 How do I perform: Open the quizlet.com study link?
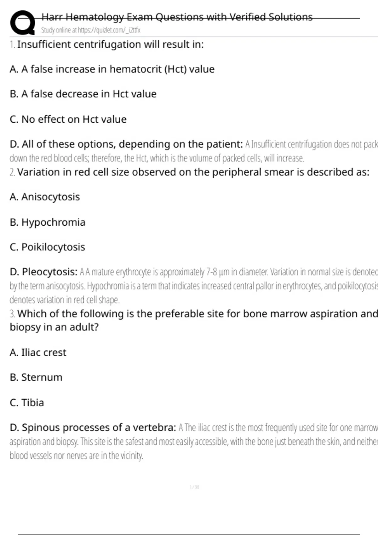(91, 30)
